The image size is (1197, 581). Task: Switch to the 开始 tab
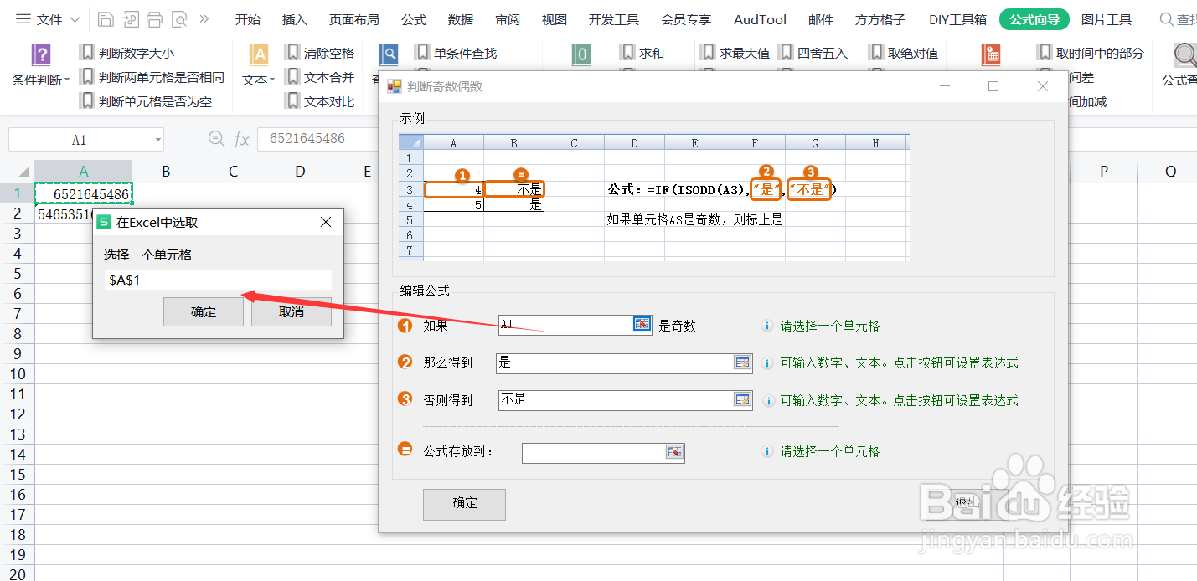247,19
